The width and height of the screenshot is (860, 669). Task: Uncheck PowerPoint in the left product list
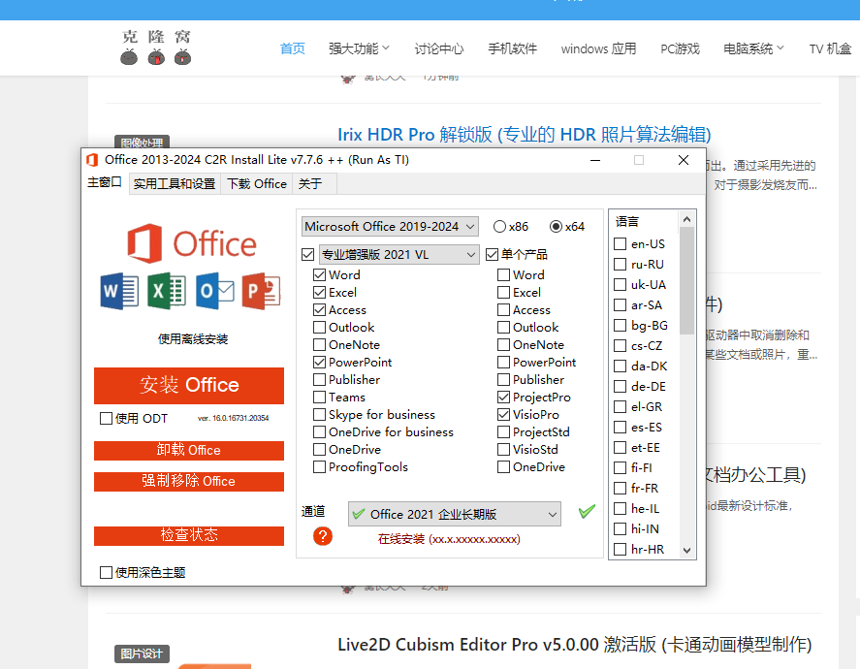pyautogui.click(x=319, y=362)
